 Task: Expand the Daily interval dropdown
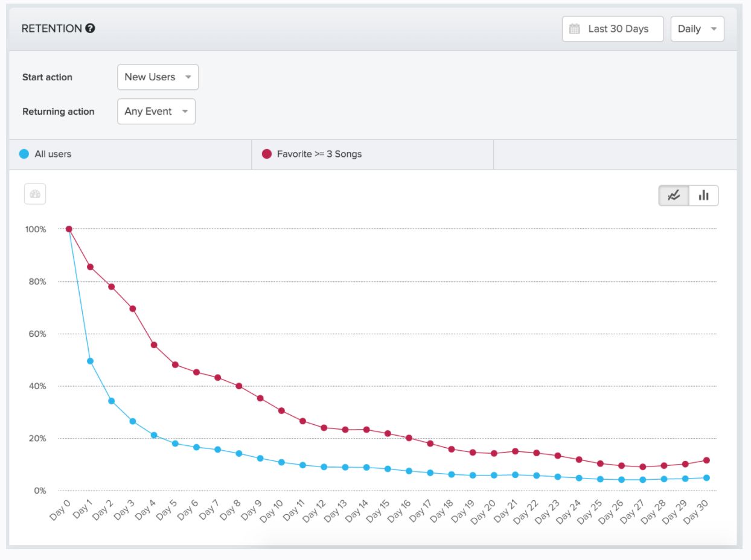(x=697, y=29)
